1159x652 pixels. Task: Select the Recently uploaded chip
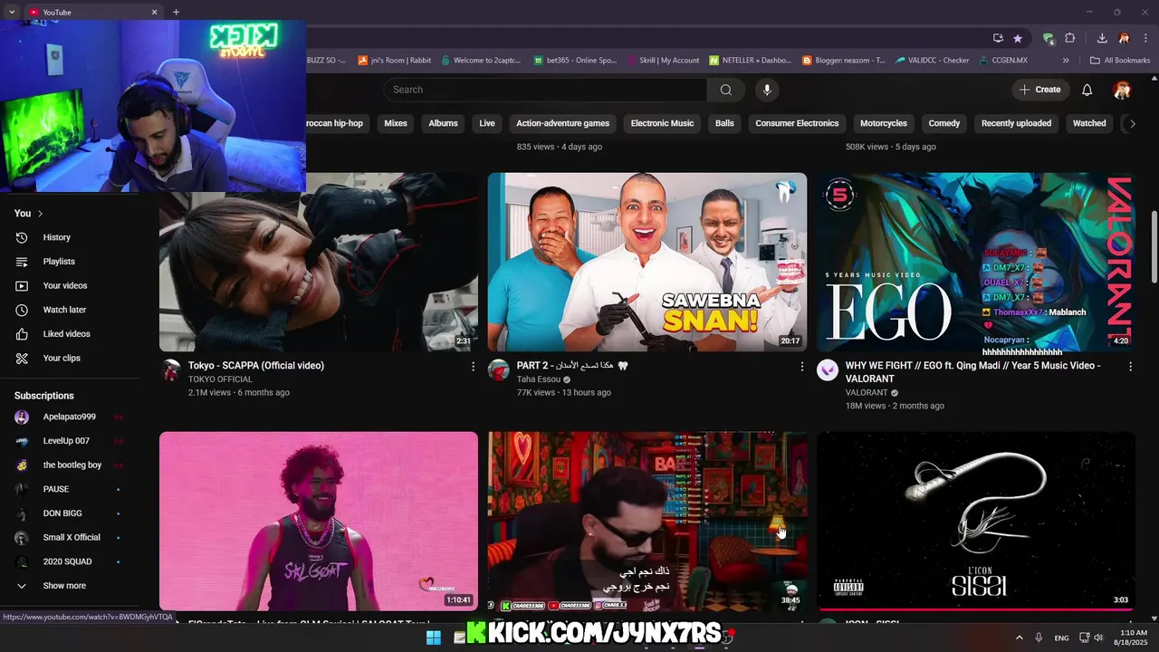click(1016, 123)
